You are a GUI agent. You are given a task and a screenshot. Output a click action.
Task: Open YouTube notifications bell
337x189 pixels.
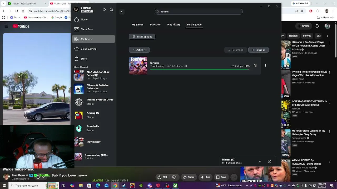click(317, 26)
